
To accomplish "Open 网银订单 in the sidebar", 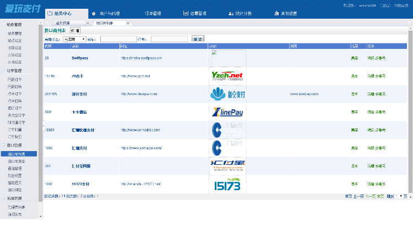I will (15, 80).
